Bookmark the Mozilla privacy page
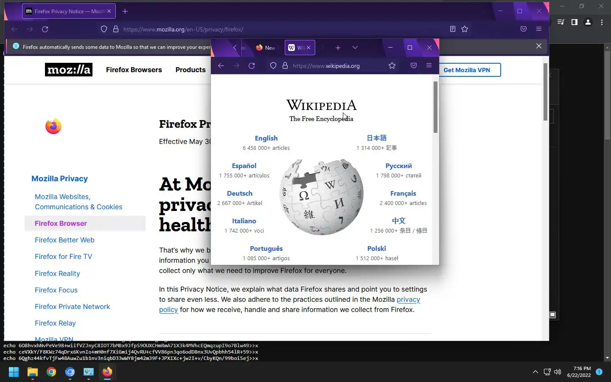The image size is (611, 382). pos(465,29)
